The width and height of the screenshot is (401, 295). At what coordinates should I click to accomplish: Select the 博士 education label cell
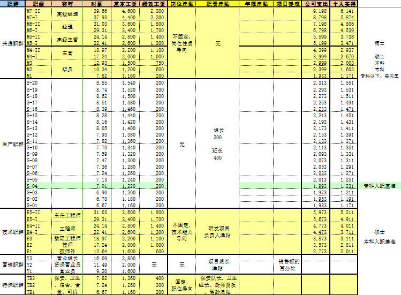(379, 42)
